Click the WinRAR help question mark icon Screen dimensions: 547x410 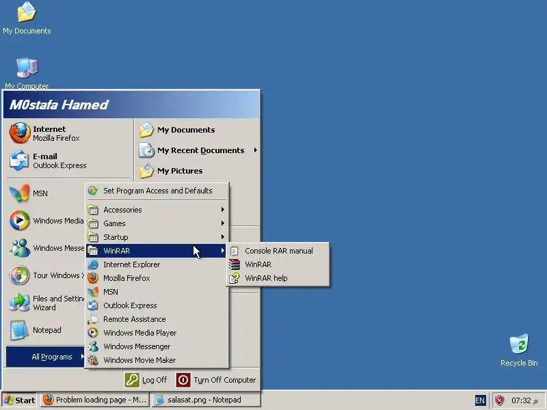click(235, 278)
